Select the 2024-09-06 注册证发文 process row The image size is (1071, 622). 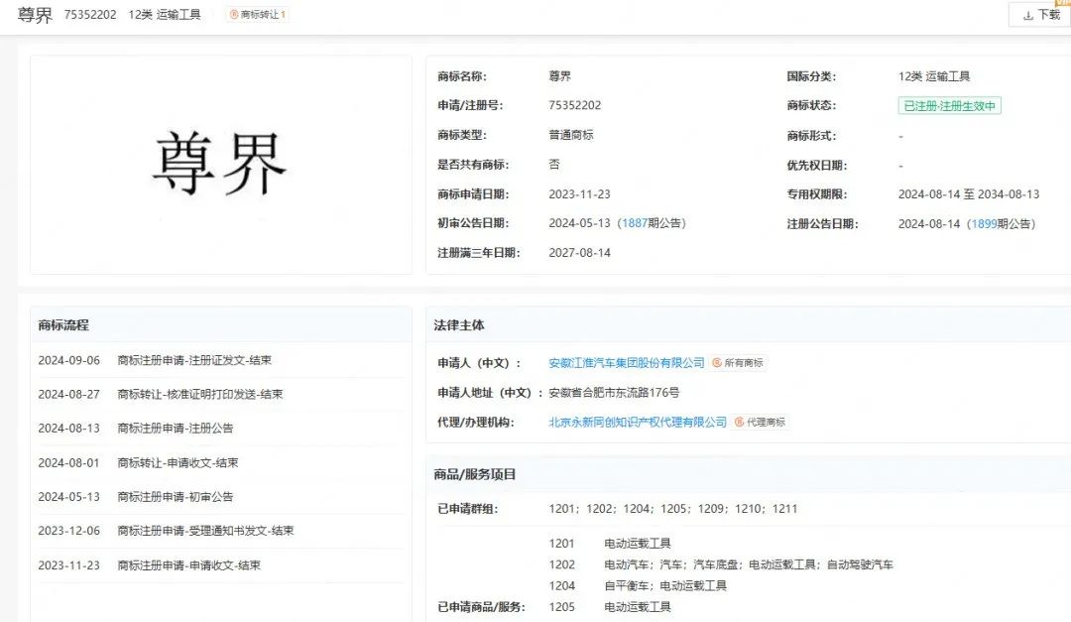(220, 360)
